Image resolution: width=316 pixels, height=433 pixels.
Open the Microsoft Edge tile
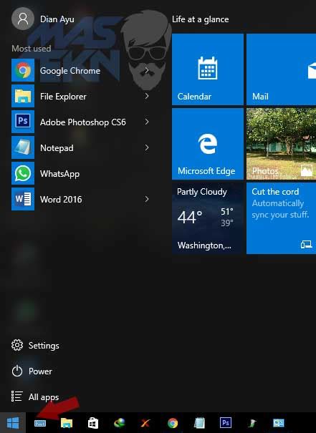pos(208,144)
